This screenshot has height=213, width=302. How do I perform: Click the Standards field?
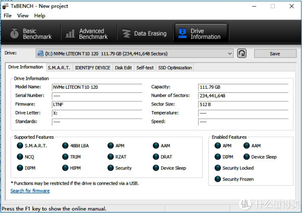click(x=97, y=122)
